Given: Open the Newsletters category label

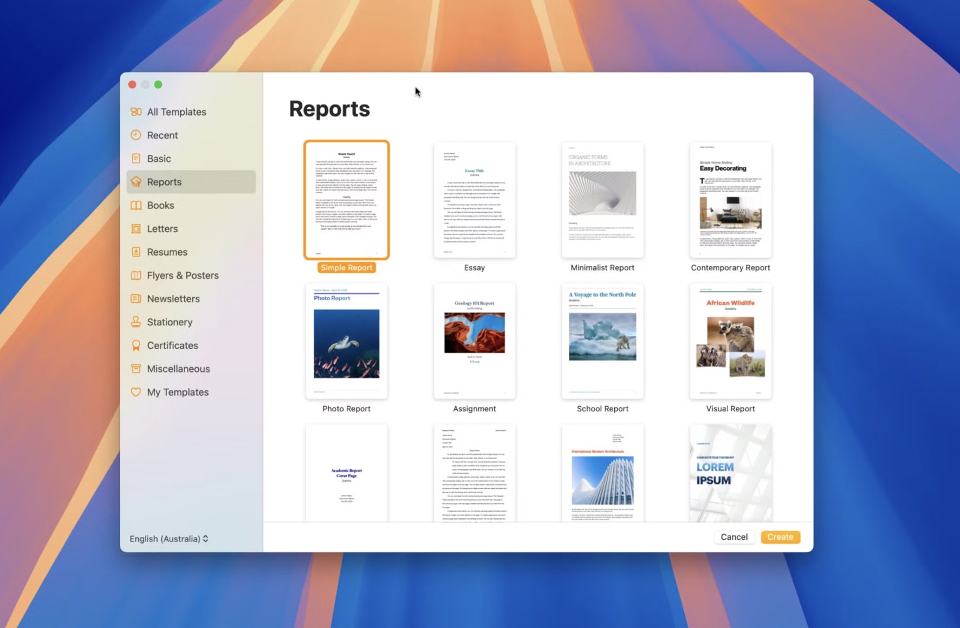Looking at the screenshot, I should 173,298.
